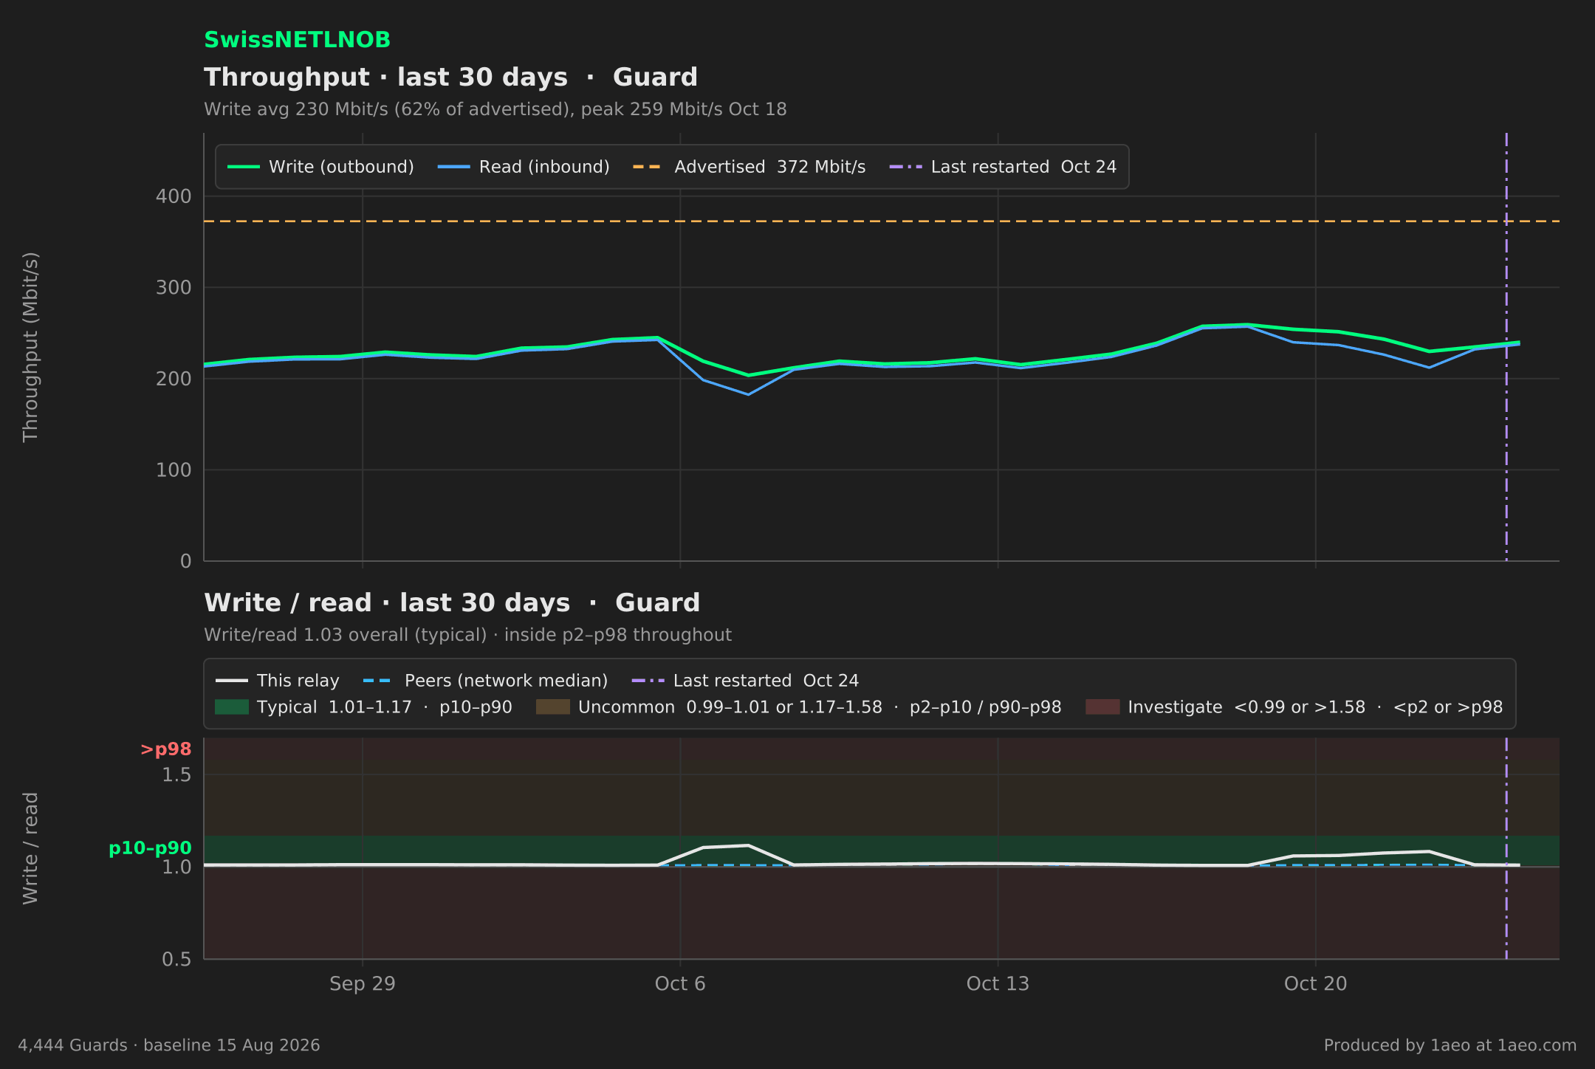Click the '4,444 Guards · baseline 15 Aug 2026' footer

[169, 1045]
